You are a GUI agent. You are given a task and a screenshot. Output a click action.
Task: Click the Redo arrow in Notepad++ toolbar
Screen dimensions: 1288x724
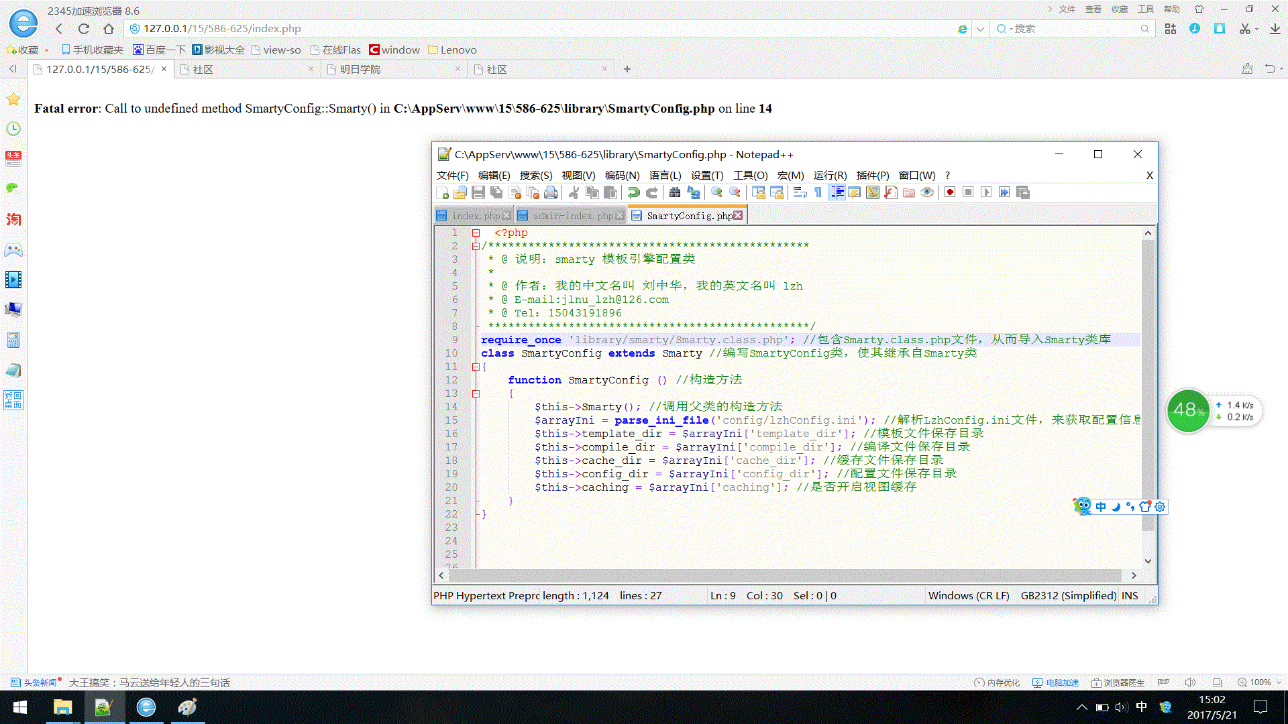[651, 193]
